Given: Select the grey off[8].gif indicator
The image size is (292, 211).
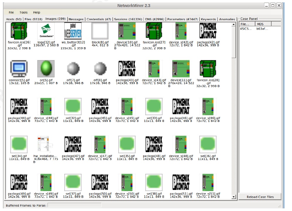Looking at the screenshot, I should point(100,69).
